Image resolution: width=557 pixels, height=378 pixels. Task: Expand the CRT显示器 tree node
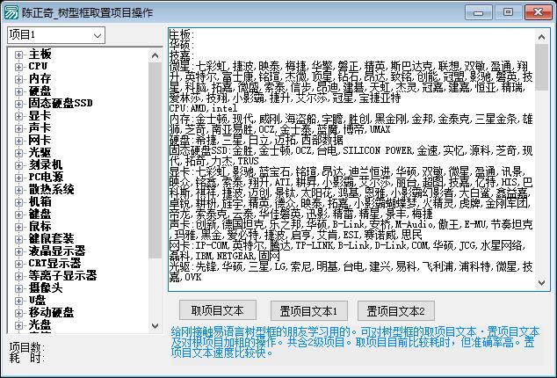click(18, 264)
